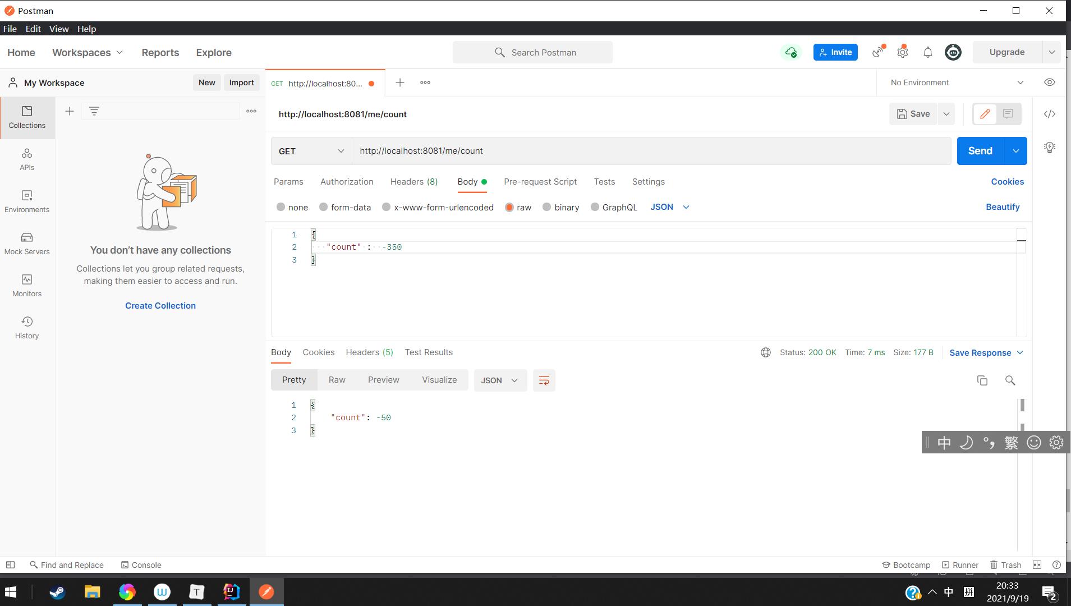1071x606 pixels.
Task: Open the request info lightbulb panel
Action: pyautogui.click(x=1050, y=147)
